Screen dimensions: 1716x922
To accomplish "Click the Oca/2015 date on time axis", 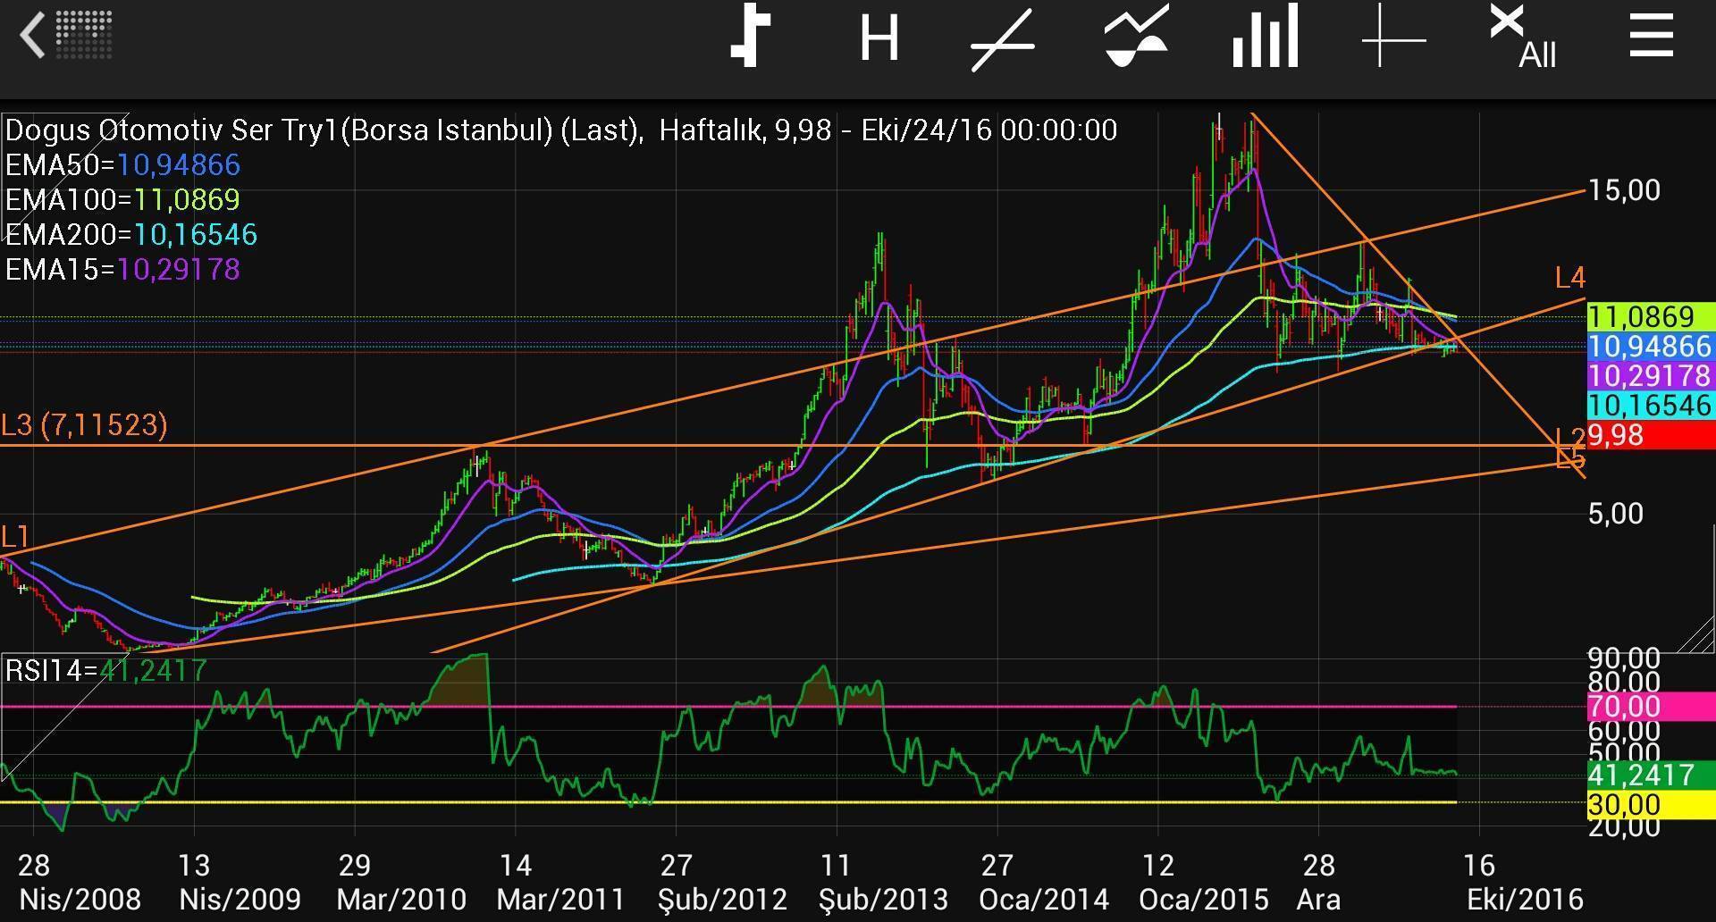I will (1203, 899).
